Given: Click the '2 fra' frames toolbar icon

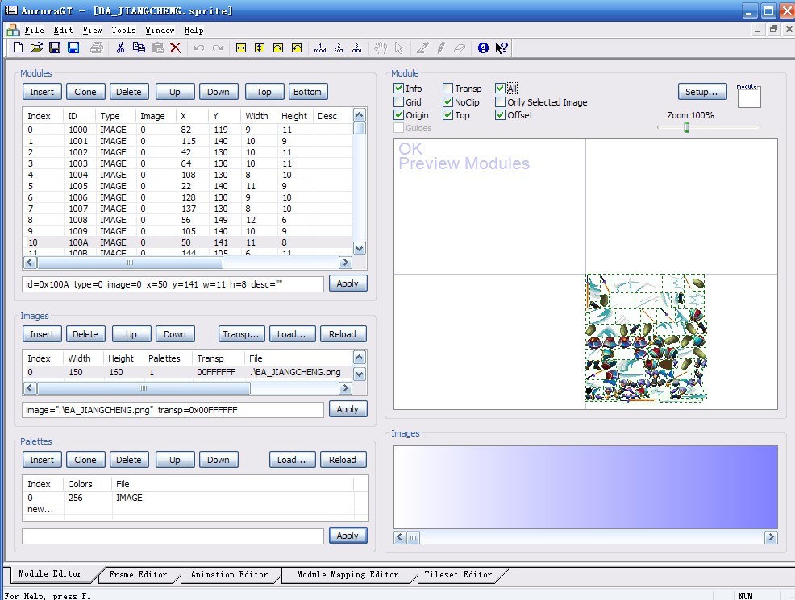Looking at the screenshot, I should click(339, 48).
